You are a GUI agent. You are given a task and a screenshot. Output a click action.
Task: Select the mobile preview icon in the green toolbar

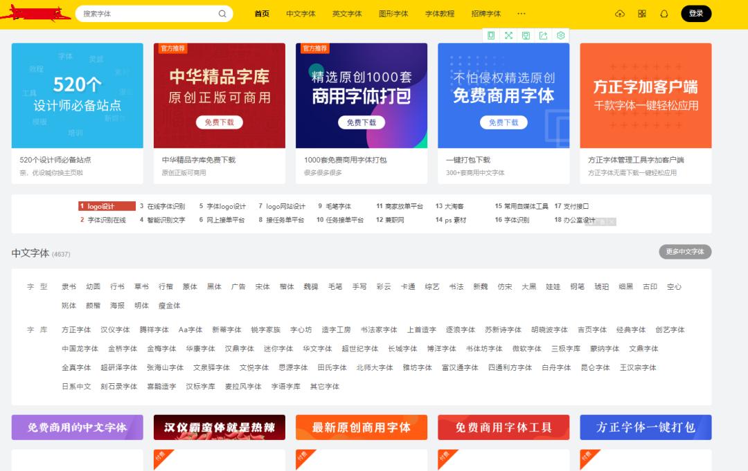[x=491, y=35]
